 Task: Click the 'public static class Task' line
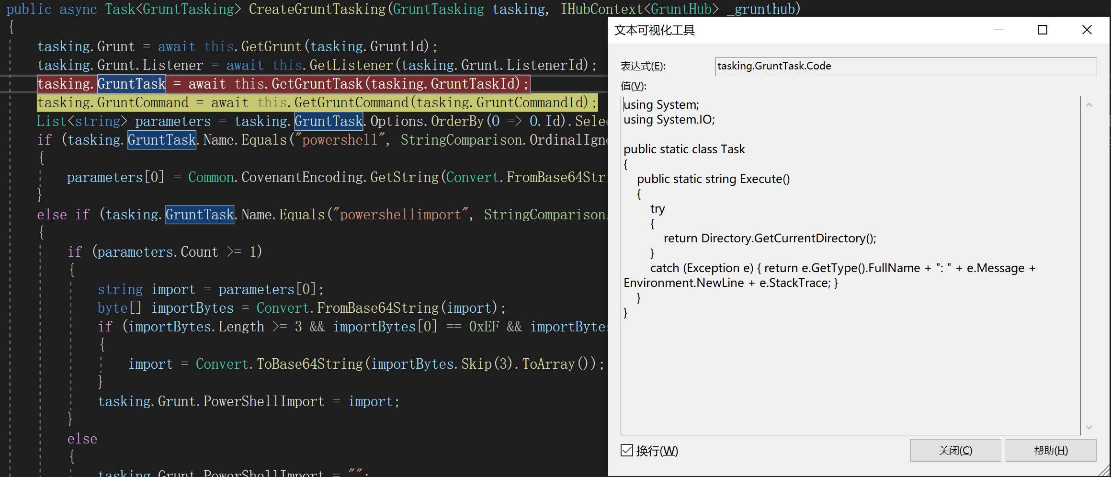tap(684, 149)
